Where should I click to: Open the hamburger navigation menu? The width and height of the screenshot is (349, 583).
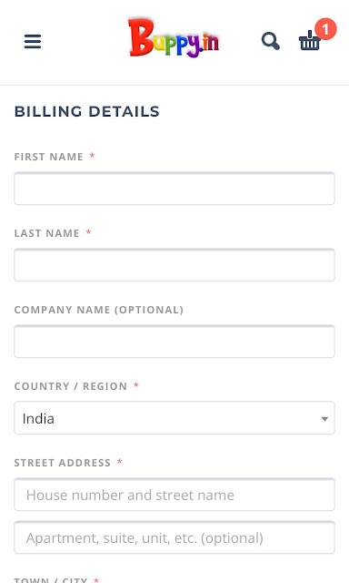pos(33,41)
